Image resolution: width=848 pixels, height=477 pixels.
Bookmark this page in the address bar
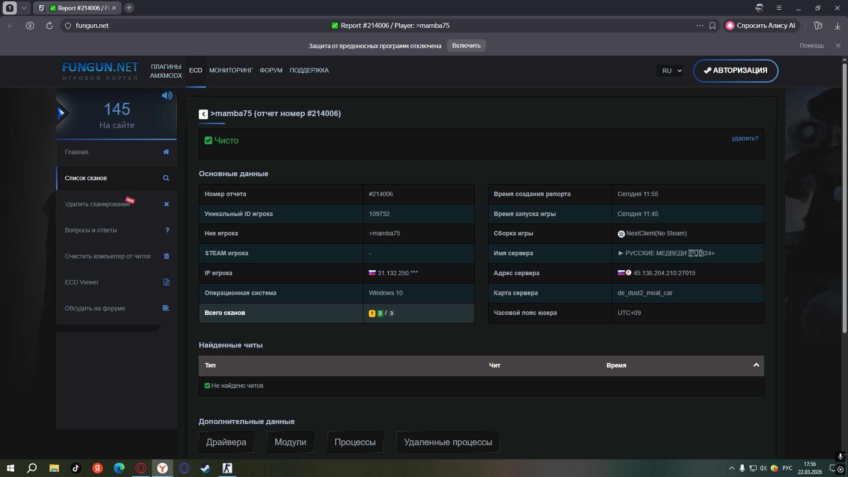click(x=712, y=26)
